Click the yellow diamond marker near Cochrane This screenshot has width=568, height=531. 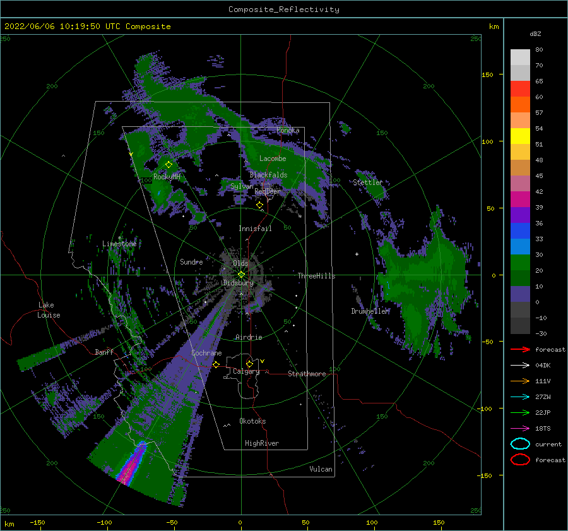pos(216,364)
